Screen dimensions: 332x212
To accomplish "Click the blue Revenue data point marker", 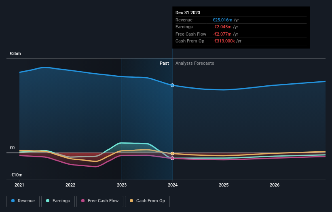I will pyautogui.click(x=172, y=85).
